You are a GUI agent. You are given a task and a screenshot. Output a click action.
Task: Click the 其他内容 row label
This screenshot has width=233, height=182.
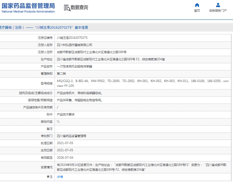47,121
